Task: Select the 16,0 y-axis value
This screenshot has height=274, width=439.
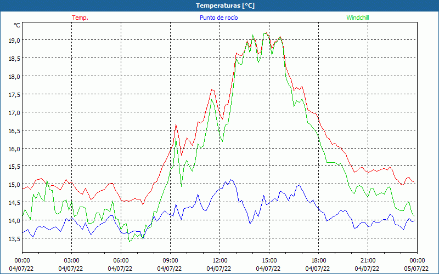Action: [x=15, y=149]
